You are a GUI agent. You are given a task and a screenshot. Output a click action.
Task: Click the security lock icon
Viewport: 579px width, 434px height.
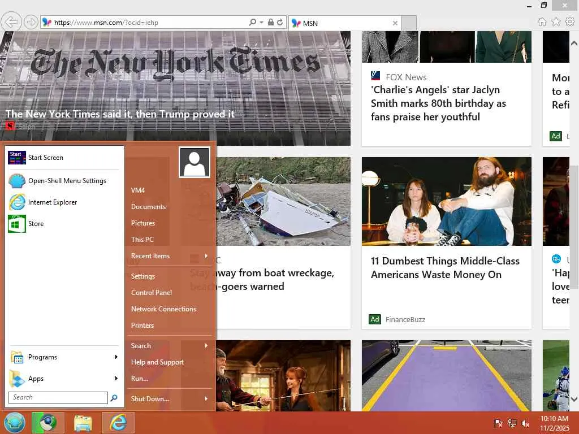click(271, 23)
